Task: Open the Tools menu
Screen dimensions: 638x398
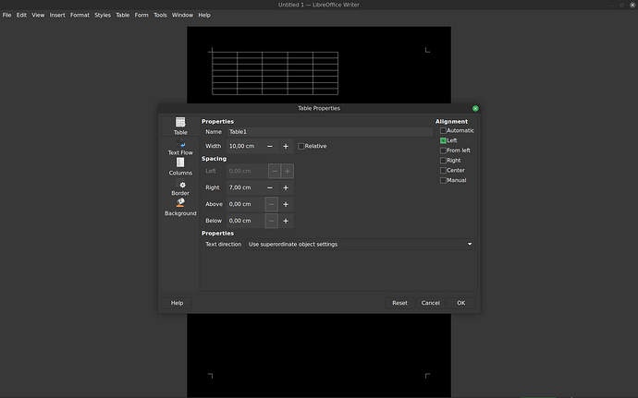Action: 160,15
